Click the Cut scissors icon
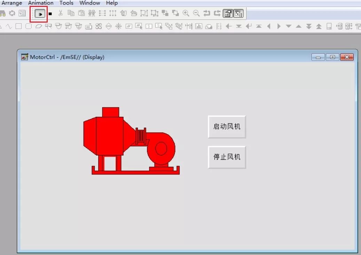 (60, 13)
